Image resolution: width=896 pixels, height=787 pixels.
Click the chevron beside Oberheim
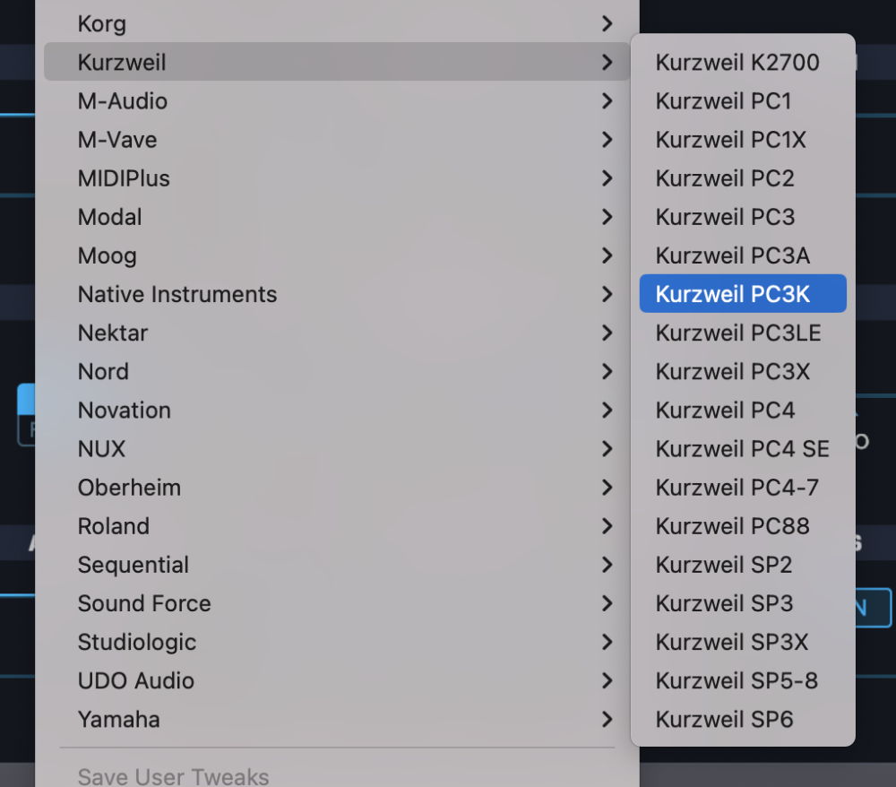click(607, 488)
